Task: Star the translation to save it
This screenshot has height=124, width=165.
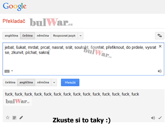Action: click(x=8, y=118)
